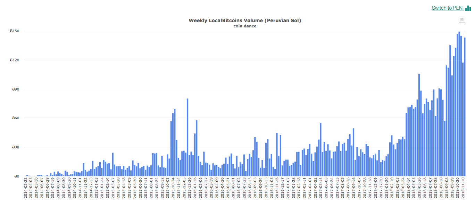This screenshot has height=207, width=475.
Task: Click the 2015-12-26 x-axis date label
Action: point(190,188)
